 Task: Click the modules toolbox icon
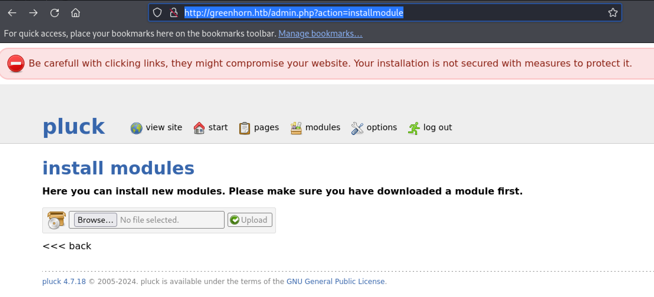296,128
